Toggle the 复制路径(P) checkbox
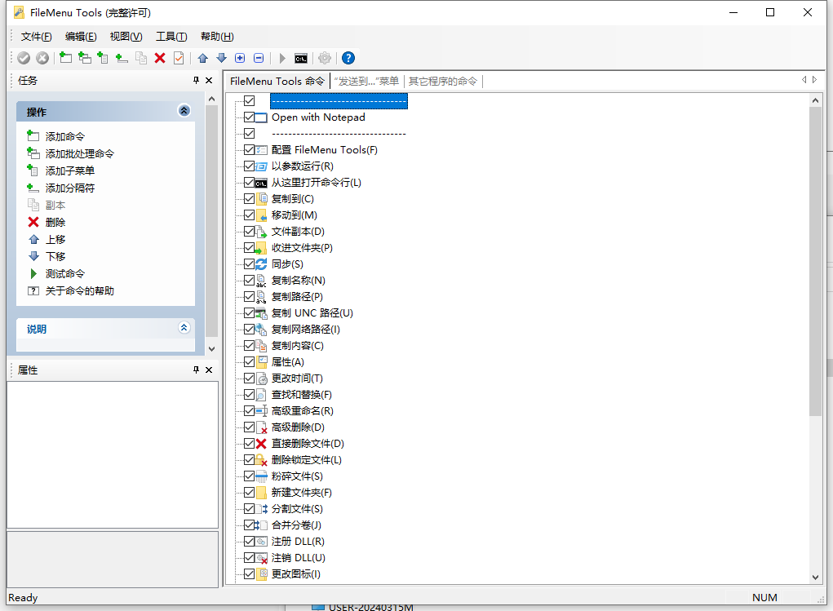The width and height of the screenshot is (833, 611). point(249,296)
